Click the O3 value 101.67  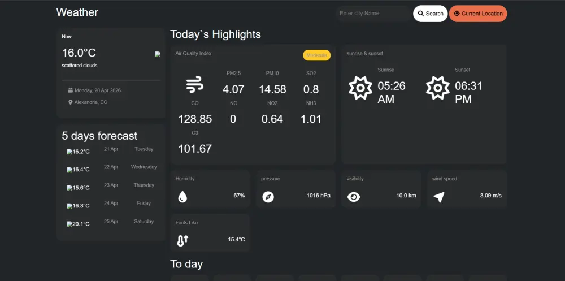coord(195,149)
